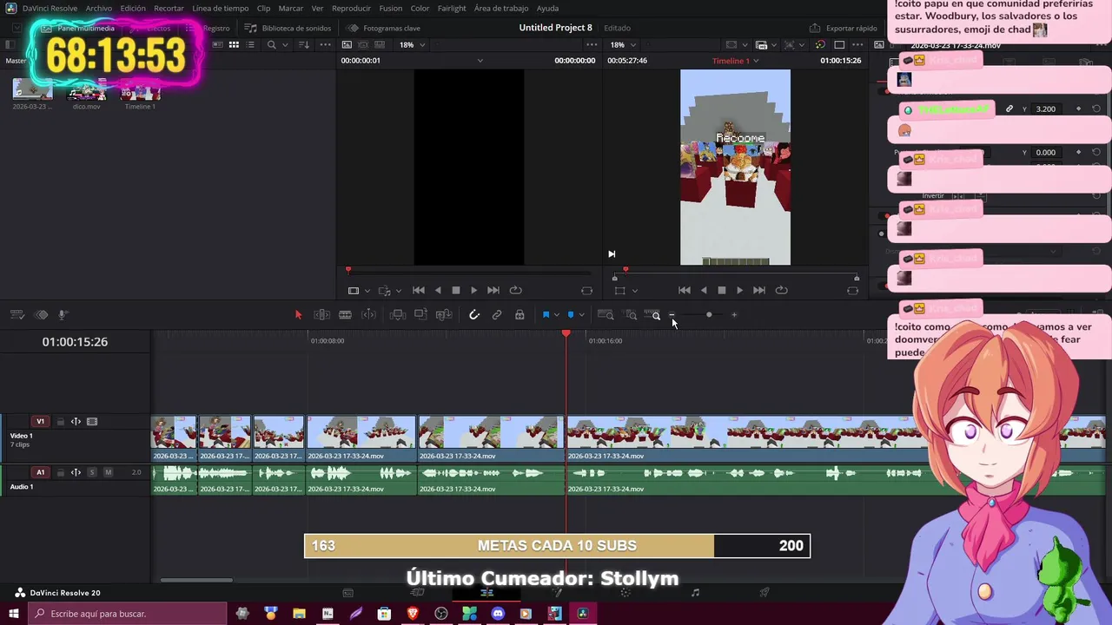Play the timeline viewer
The height and width of the screenshot is (625, 1112).
[739, 291]
